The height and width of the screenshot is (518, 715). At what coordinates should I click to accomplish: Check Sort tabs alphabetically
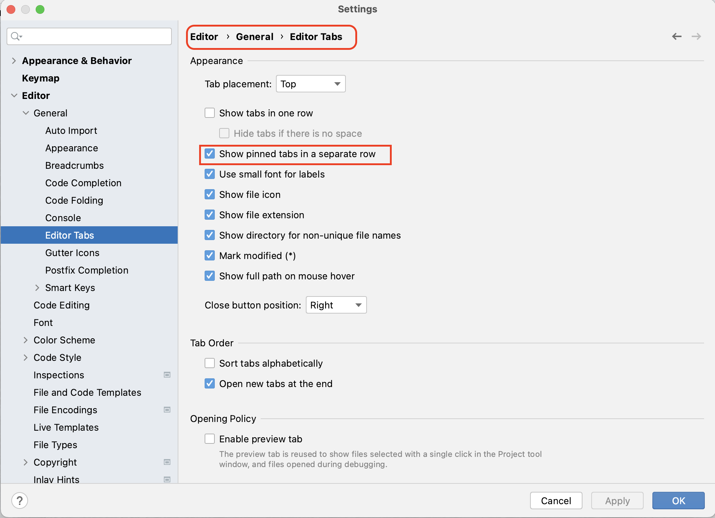(210, 363)
